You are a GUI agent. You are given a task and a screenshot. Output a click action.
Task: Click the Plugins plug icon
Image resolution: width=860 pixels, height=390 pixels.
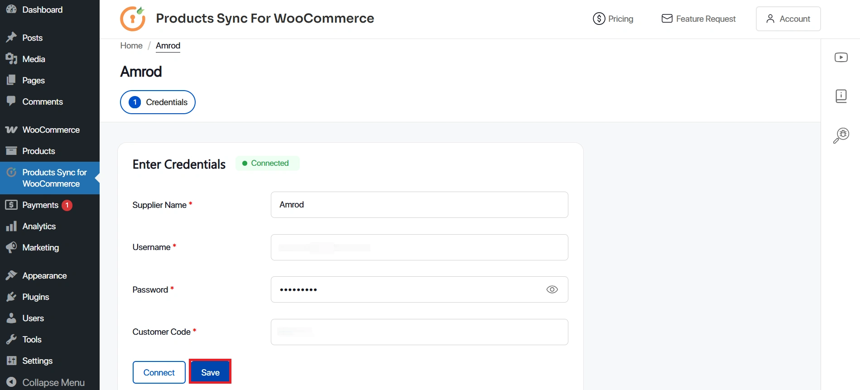tap(11, 297)
